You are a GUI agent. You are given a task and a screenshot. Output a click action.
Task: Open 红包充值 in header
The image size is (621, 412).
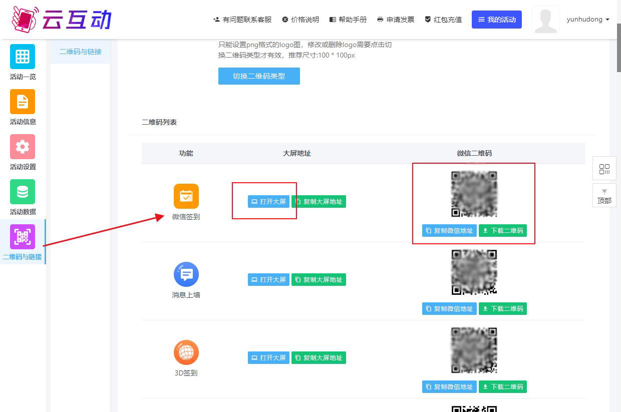pos(443,20)
